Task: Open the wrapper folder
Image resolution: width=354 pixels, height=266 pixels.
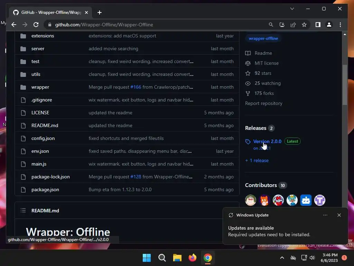Action: 40,87
